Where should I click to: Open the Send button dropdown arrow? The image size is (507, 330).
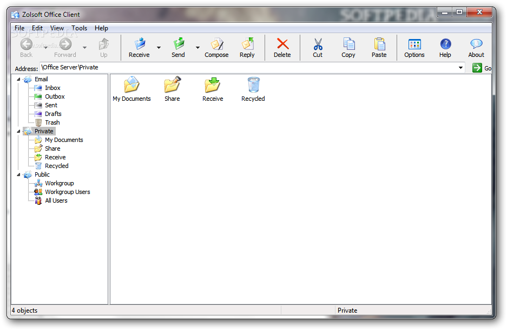point(197,48)
